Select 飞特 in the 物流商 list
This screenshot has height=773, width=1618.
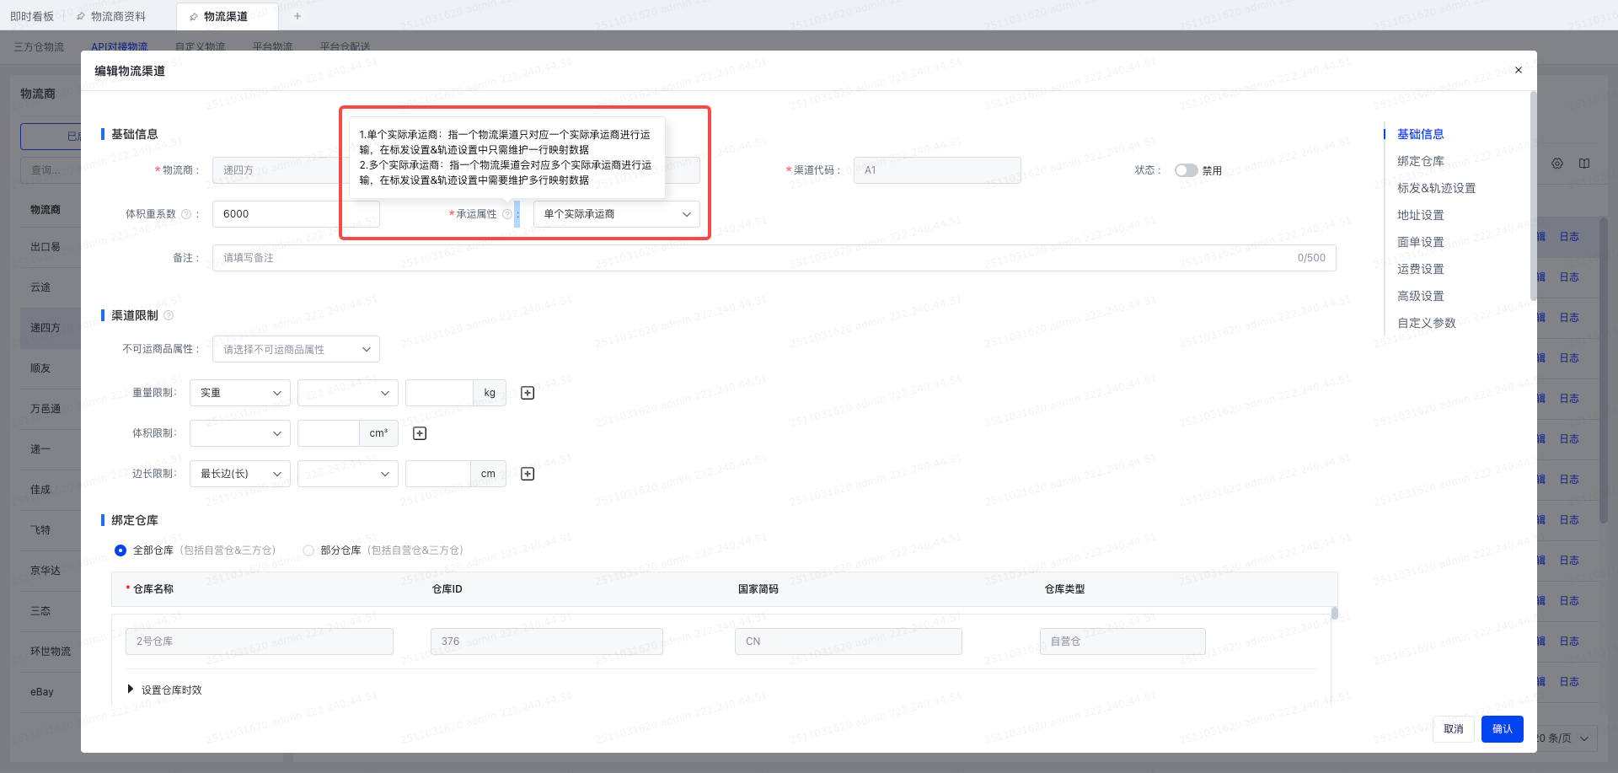click(40, 530)
